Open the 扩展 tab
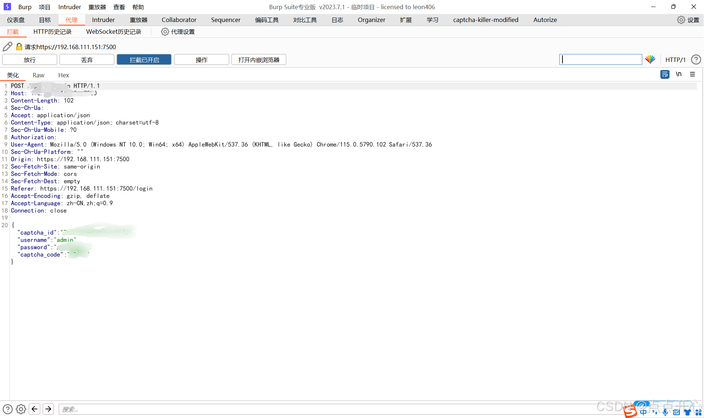 pos(406,20)
